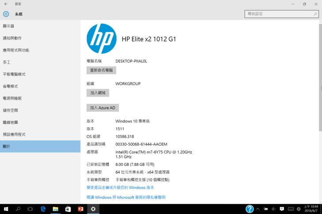Screen dimensions: 322x214
Task: Click the Settings app taskbar icon
Action: (93, 209)
